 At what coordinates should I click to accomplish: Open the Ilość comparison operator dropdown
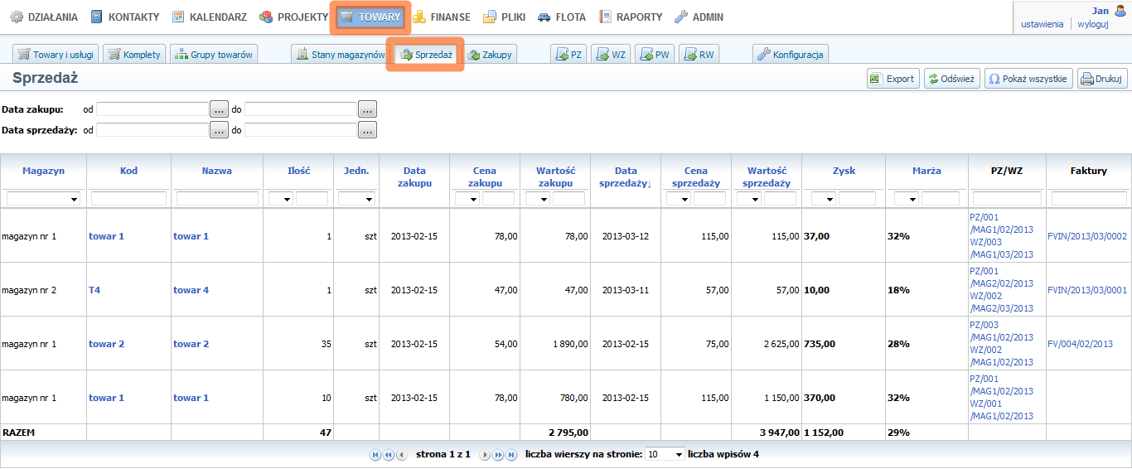pyautogui.click(x=280, y=199)
